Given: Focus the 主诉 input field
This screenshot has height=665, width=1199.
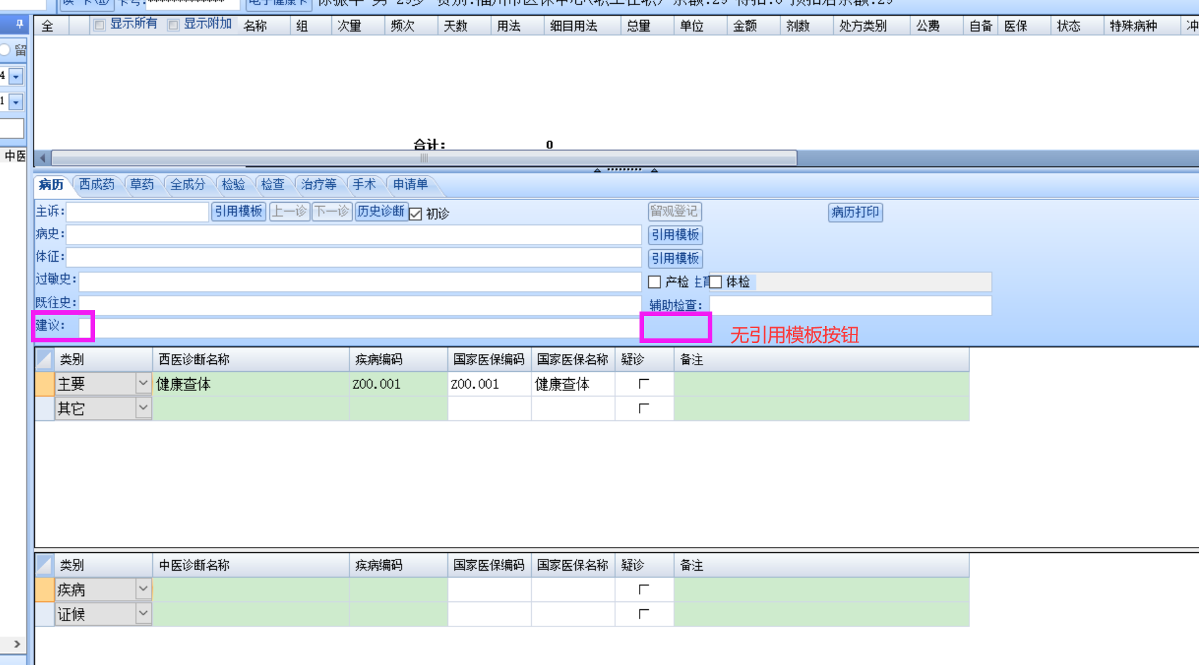Looking at the screenshot, I should (x=138, y=212).
